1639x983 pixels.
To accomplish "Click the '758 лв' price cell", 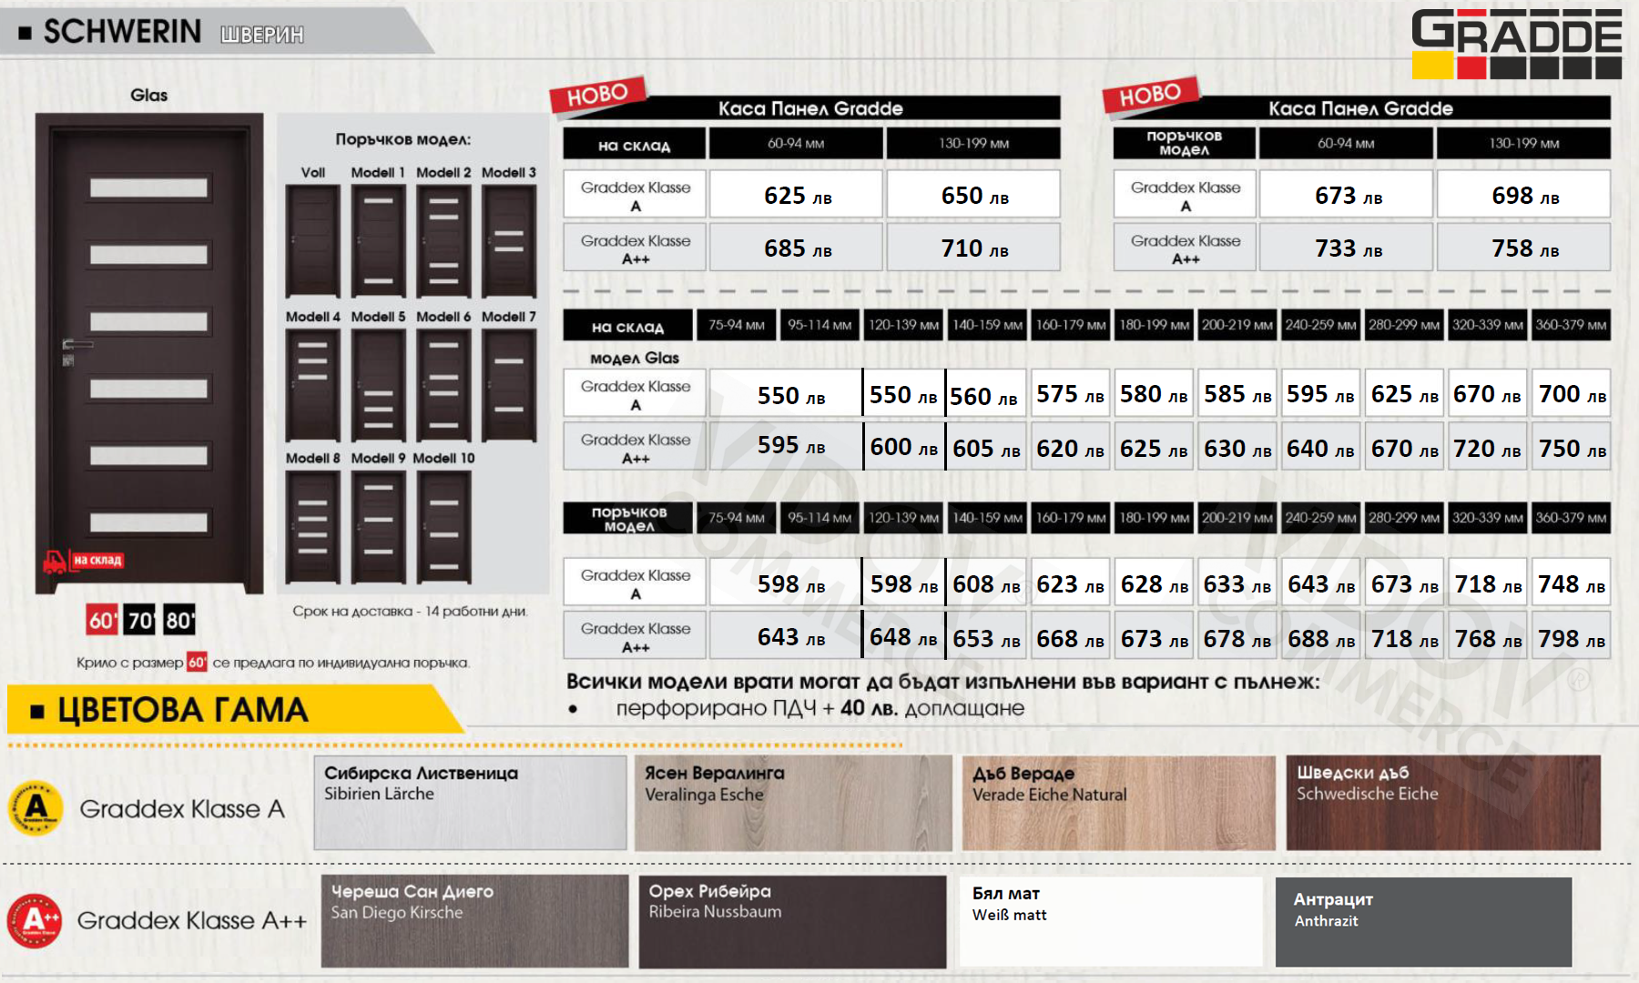I will click(1523, 248).
